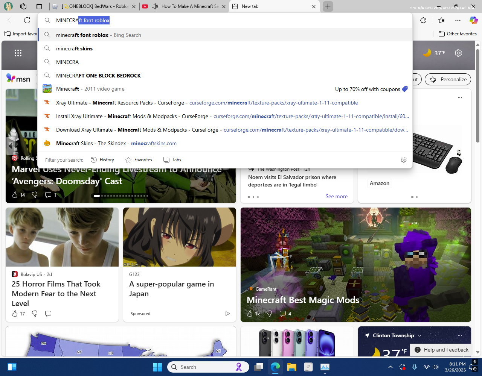Open ad options on sponsored G123 card
The width and height of the screenshot is (482, 376).
tap(227, 314)
